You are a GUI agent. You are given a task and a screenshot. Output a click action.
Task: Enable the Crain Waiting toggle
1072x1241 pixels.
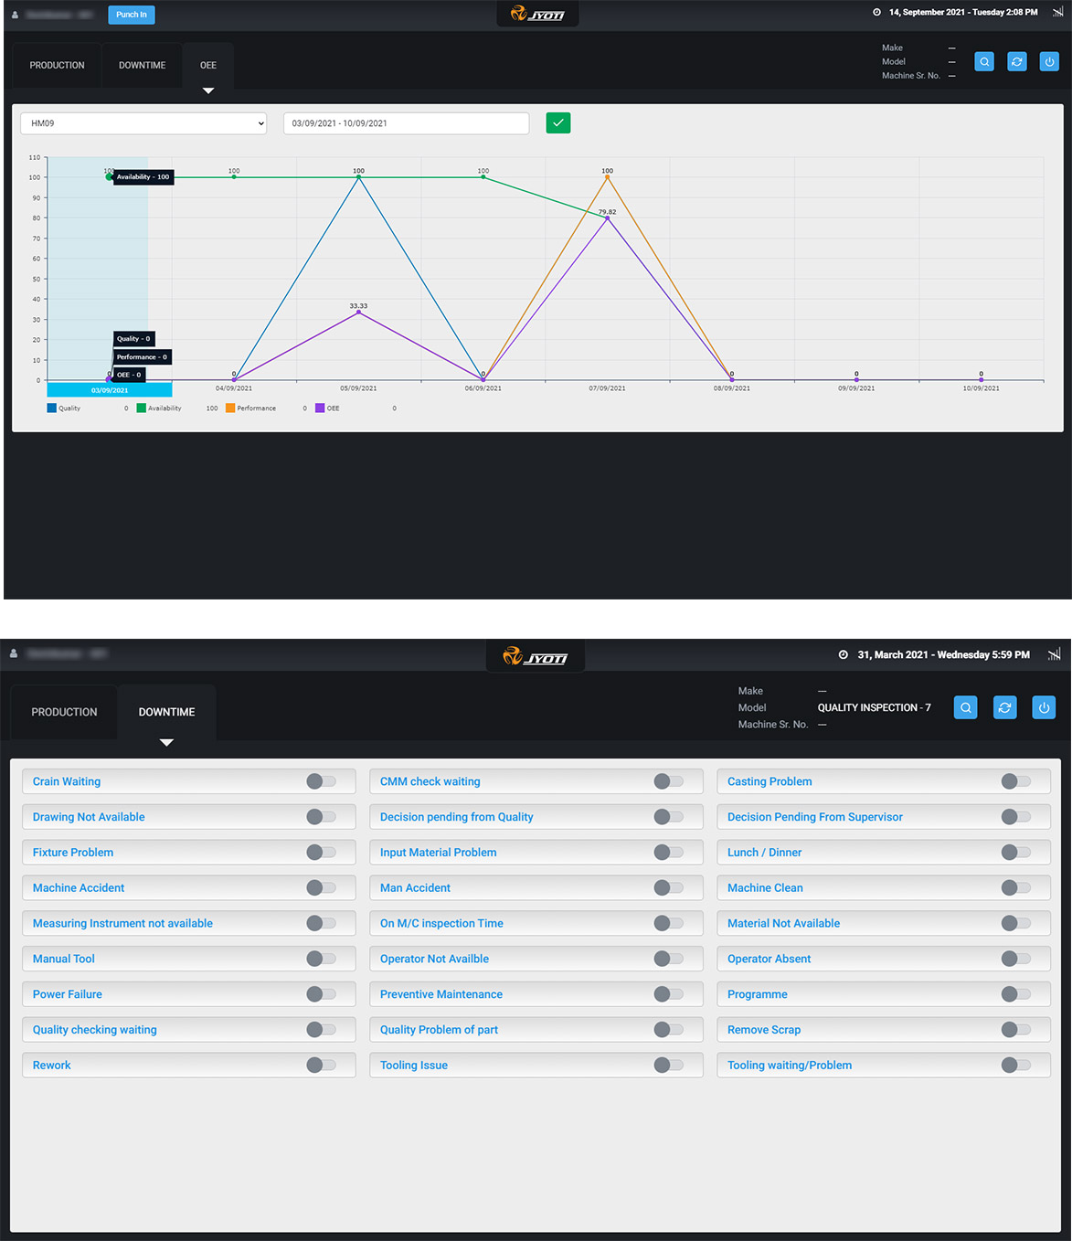[321, 781]
